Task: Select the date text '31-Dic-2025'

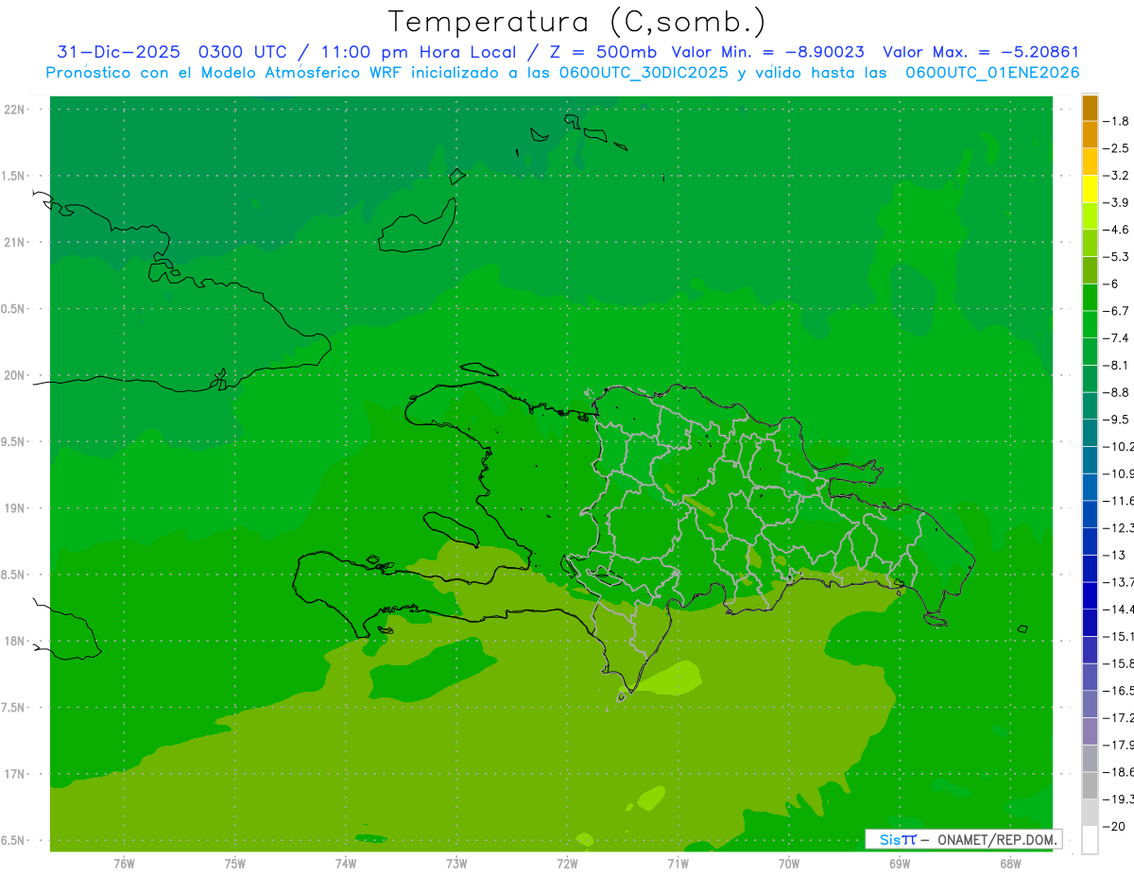Action: coord(118,52)
